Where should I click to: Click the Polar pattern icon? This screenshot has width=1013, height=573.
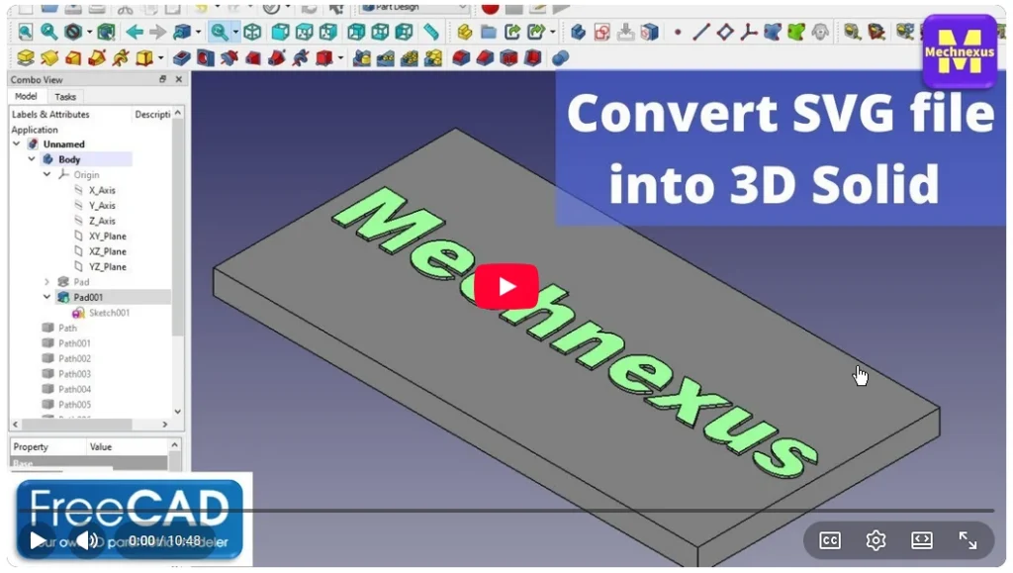tap(410, 58)
